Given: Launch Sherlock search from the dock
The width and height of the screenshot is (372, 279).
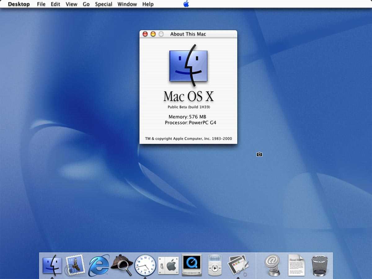Looking at the screenshot, I should 122,265.
